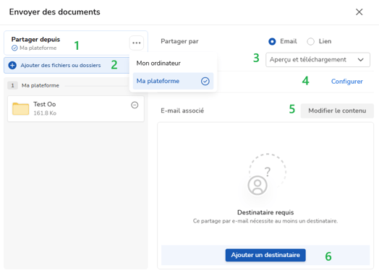Click the Test Oo folder name

[45, 104]
